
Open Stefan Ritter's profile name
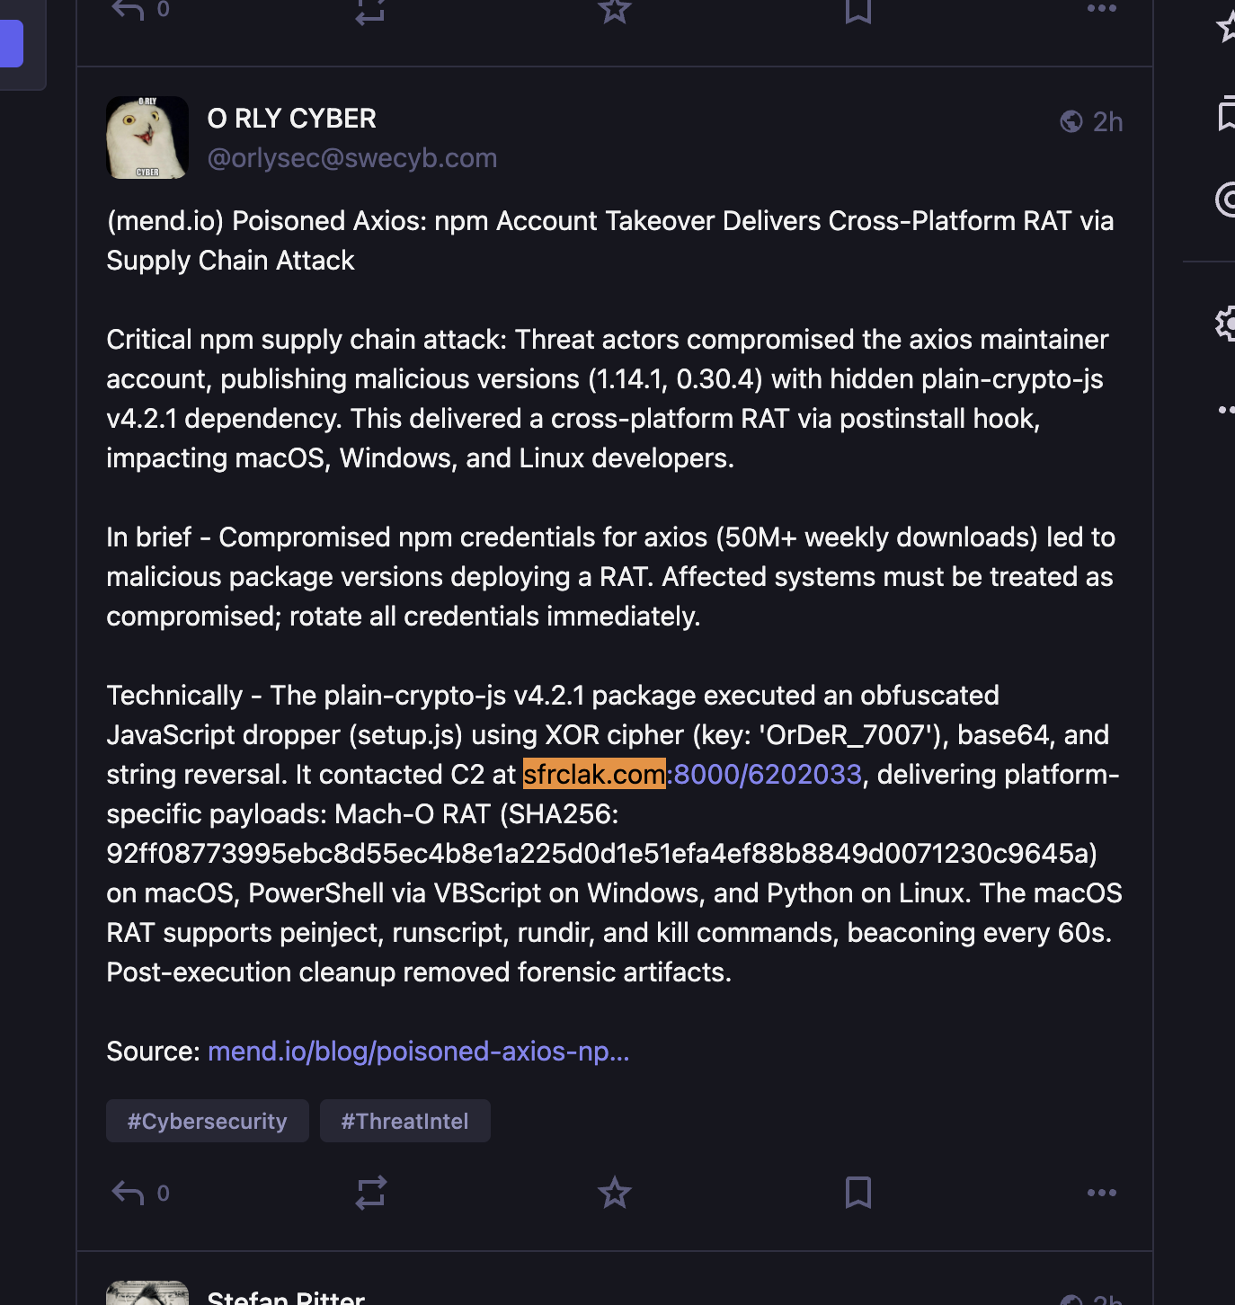286,1298
